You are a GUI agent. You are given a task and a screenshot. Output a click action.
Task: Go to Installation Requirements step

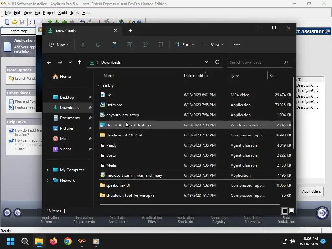[x=84, y=220]
